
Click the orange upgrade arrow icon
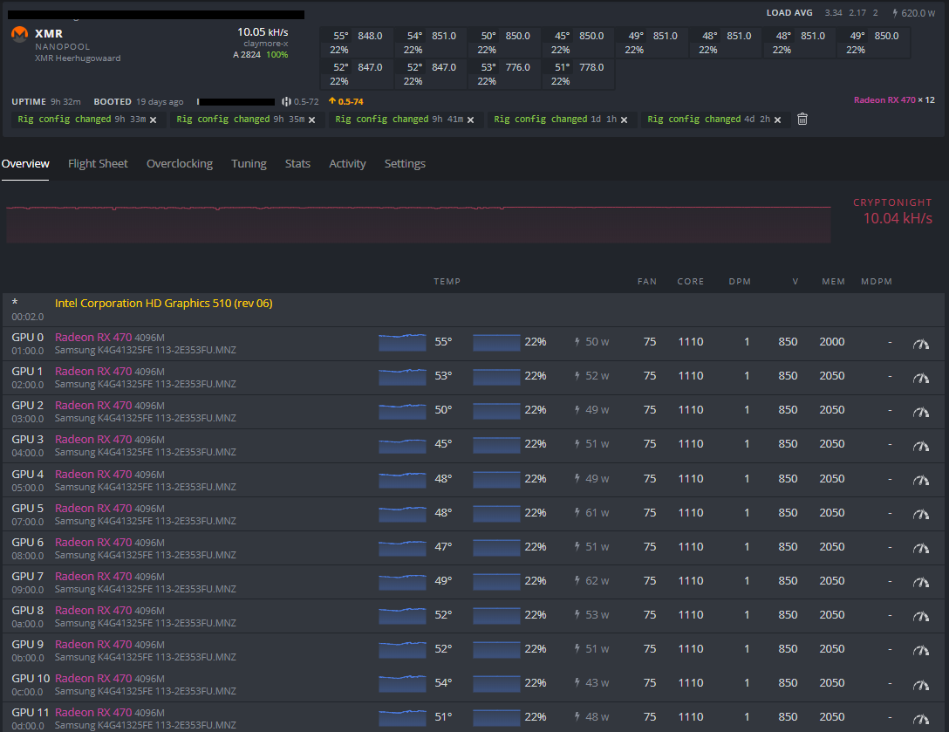click(332, 101)
